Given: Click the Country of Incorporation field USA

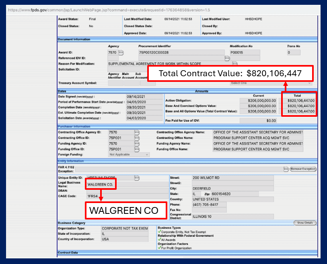Looking at the screenshot, I should click(x=125, y=239).
